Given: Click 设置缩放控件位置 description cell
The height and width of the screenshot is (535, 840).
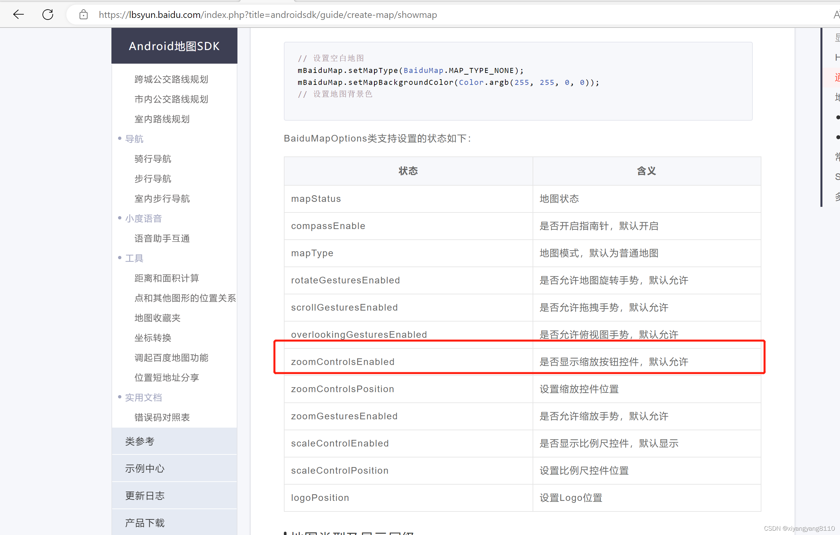Looking at the screenshot, I should 647,389.
